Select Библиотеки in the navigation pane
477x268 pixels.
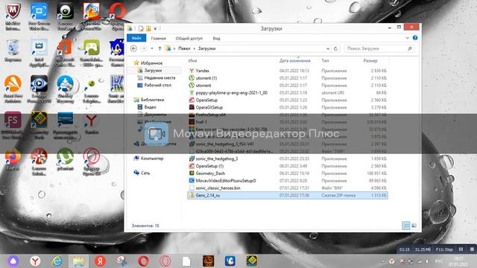pos(152,100)
